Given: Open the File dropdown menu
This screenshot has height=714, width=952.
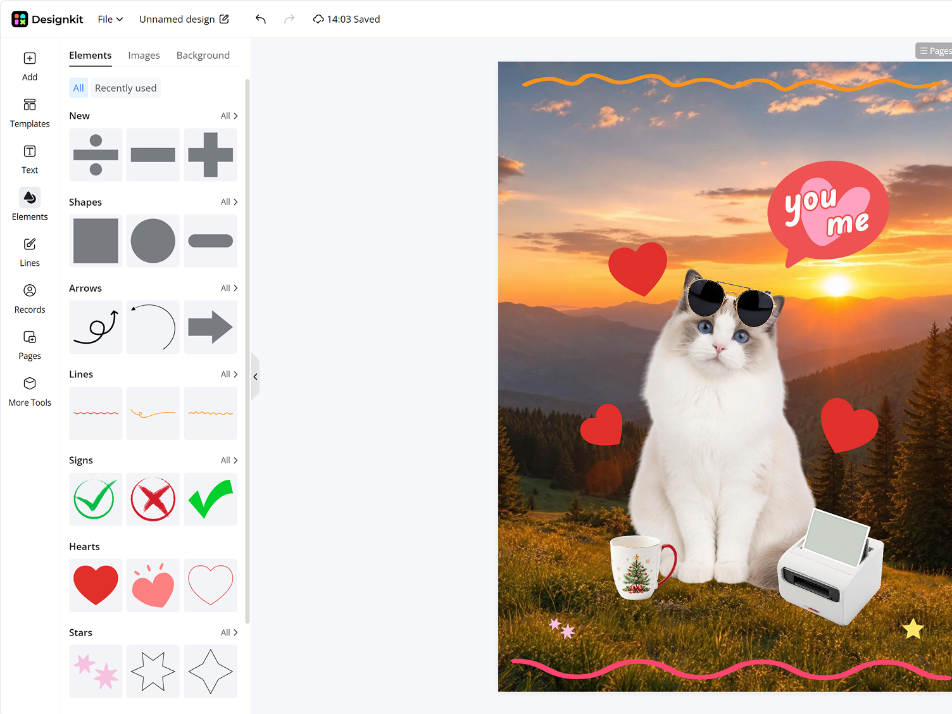Looking at the screenshot, I should tap(110, 19).
